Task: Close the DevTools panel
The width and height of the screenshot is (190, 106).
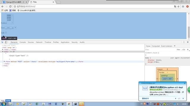Action: tap(188, 42)
